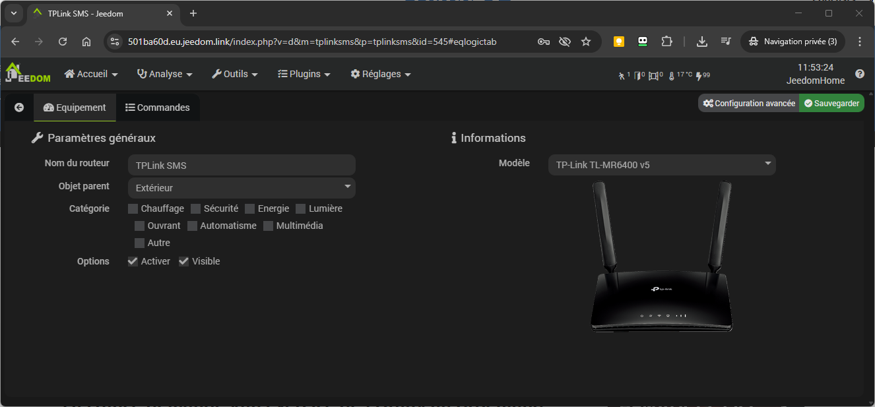Open the Objet parent dropdown

(242, 188)
